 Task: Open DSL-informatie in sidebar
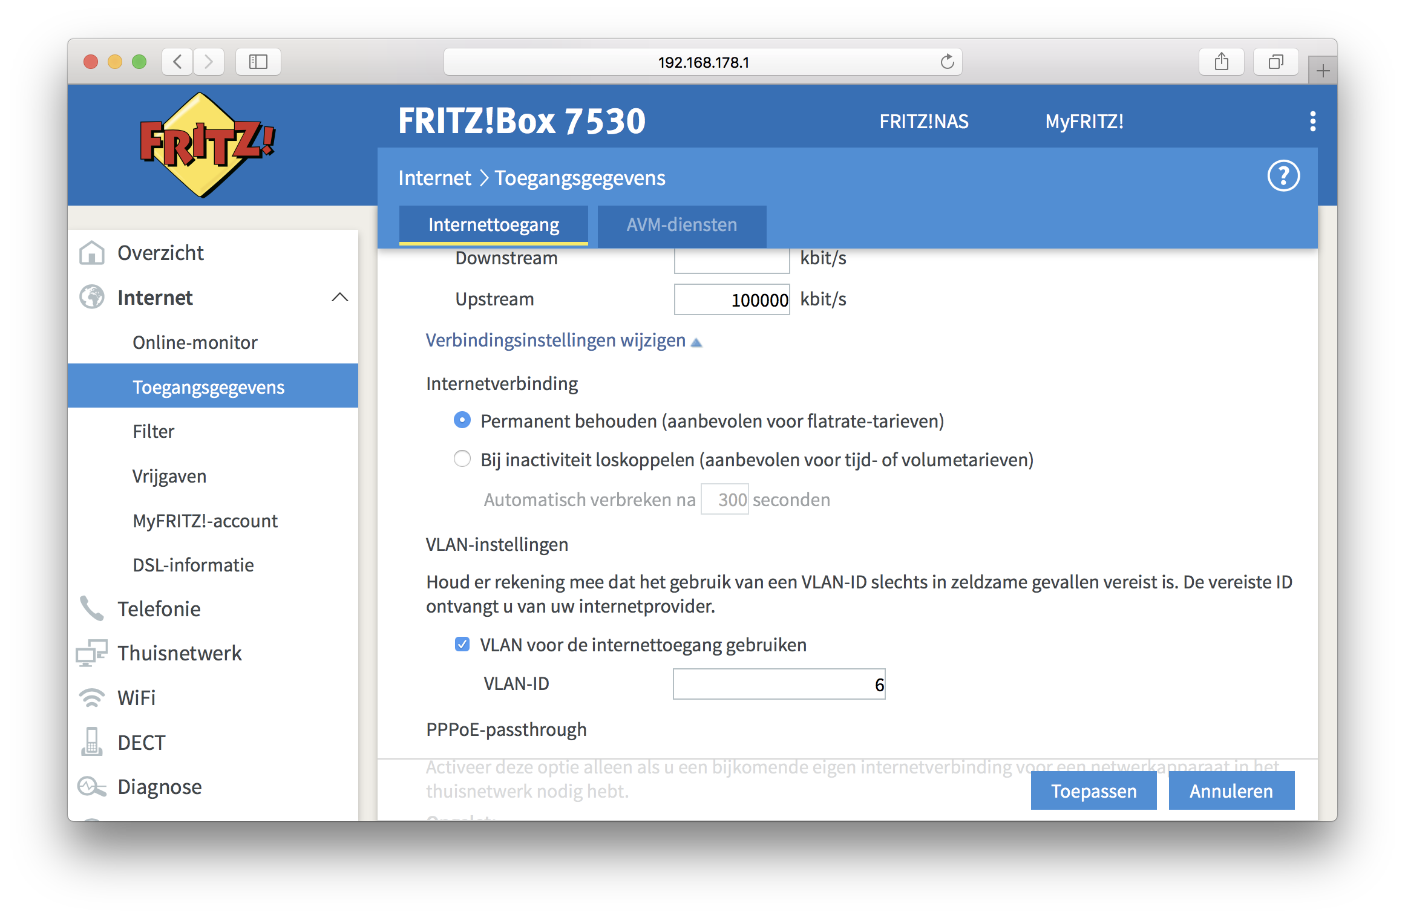click(193, 565)
